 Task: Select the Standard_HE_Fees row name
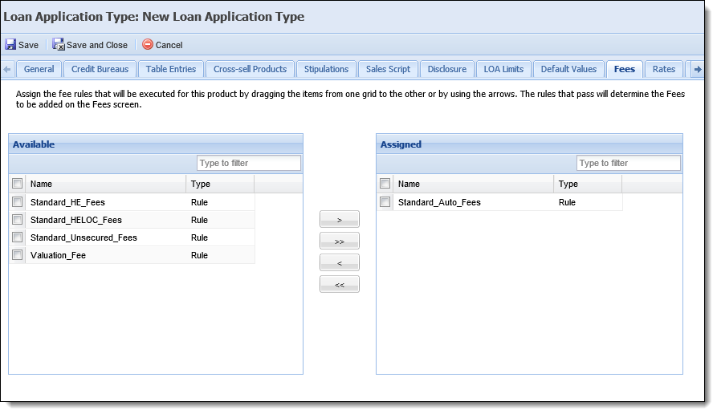pyautogui.click(x=67, y=202)
